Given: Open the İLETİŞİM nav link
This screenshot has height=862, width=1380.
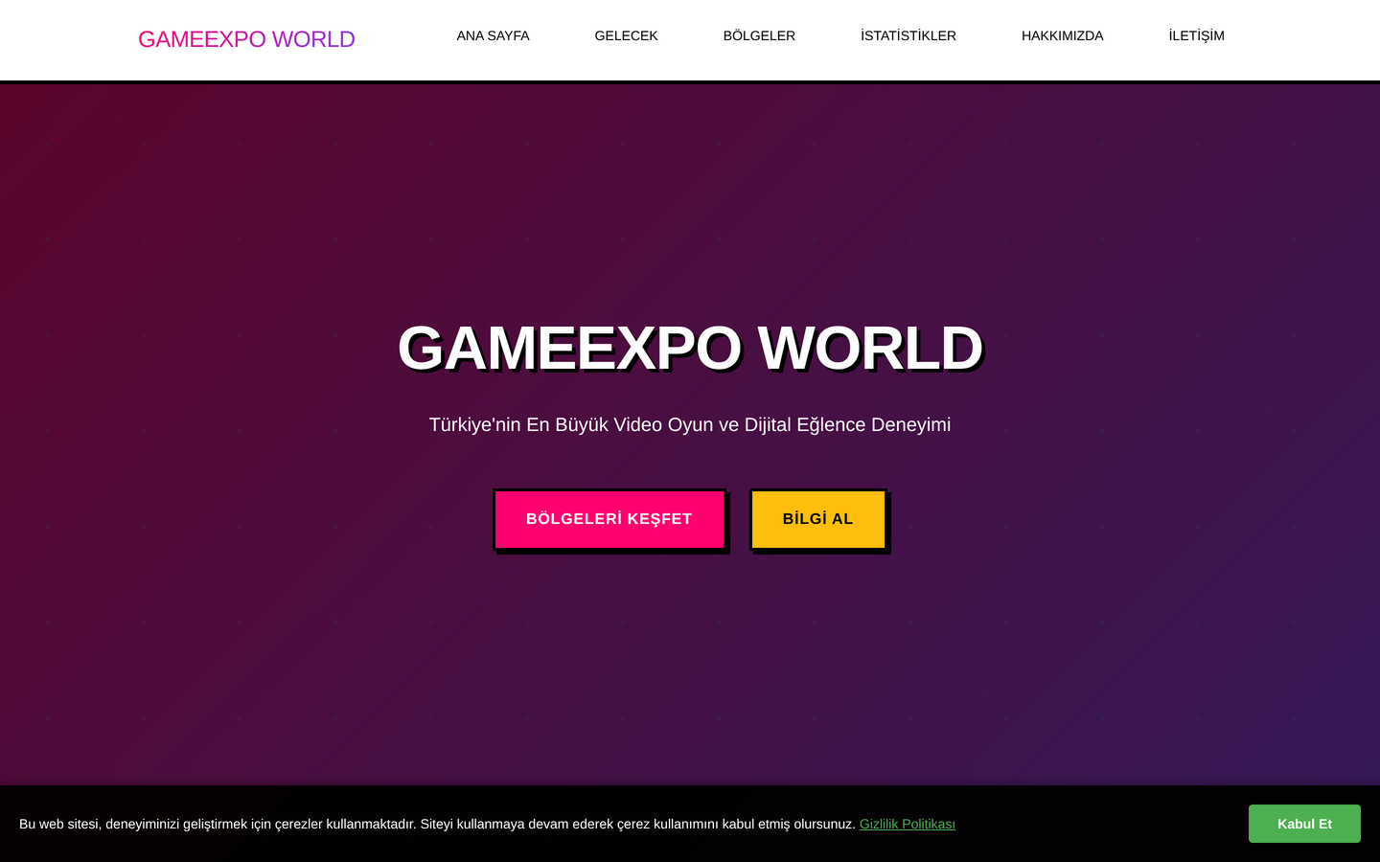Looking at the screenshot, I should [x=1196, y=35].
